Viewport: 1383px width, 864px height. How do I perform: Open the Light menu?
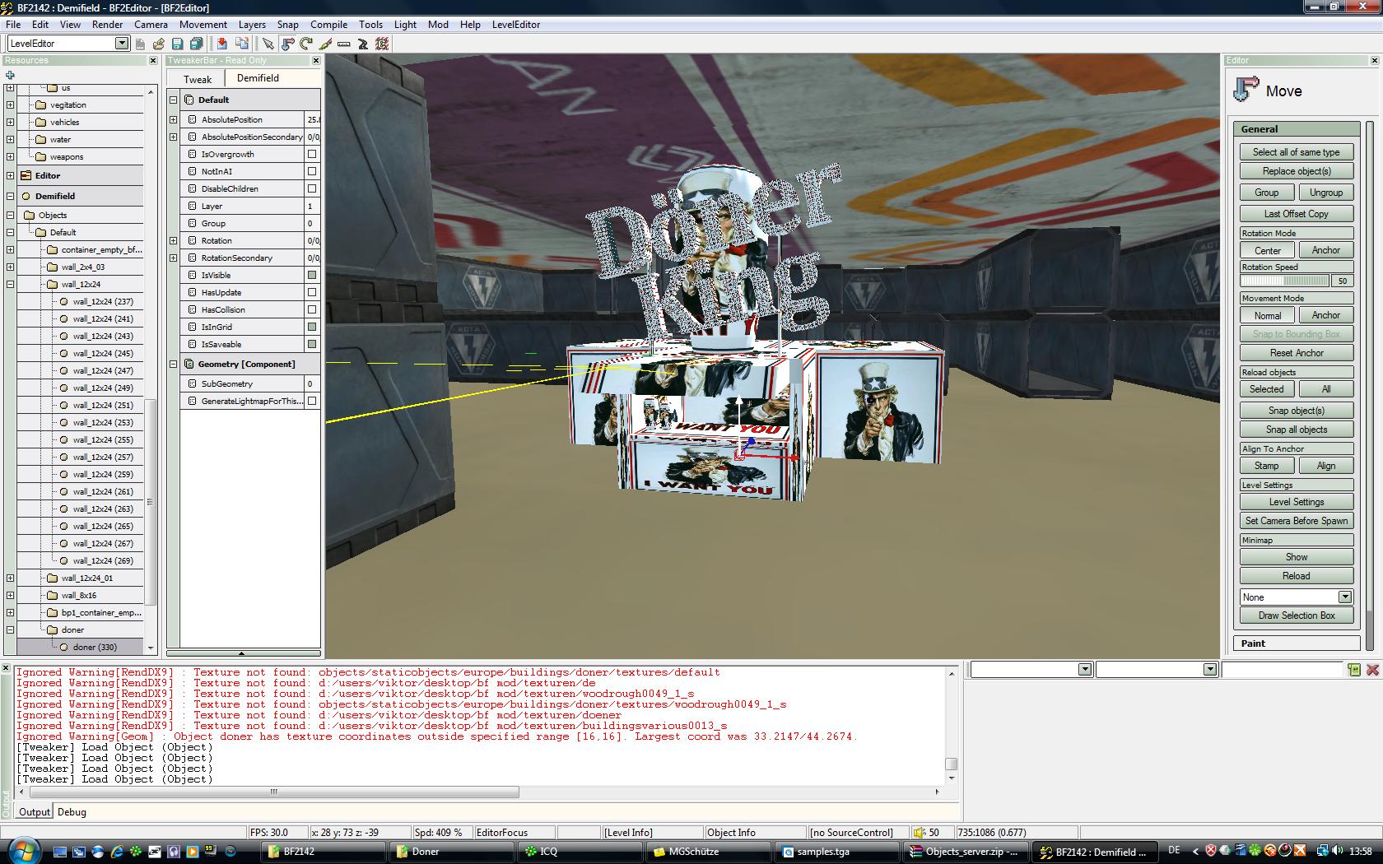405,24
